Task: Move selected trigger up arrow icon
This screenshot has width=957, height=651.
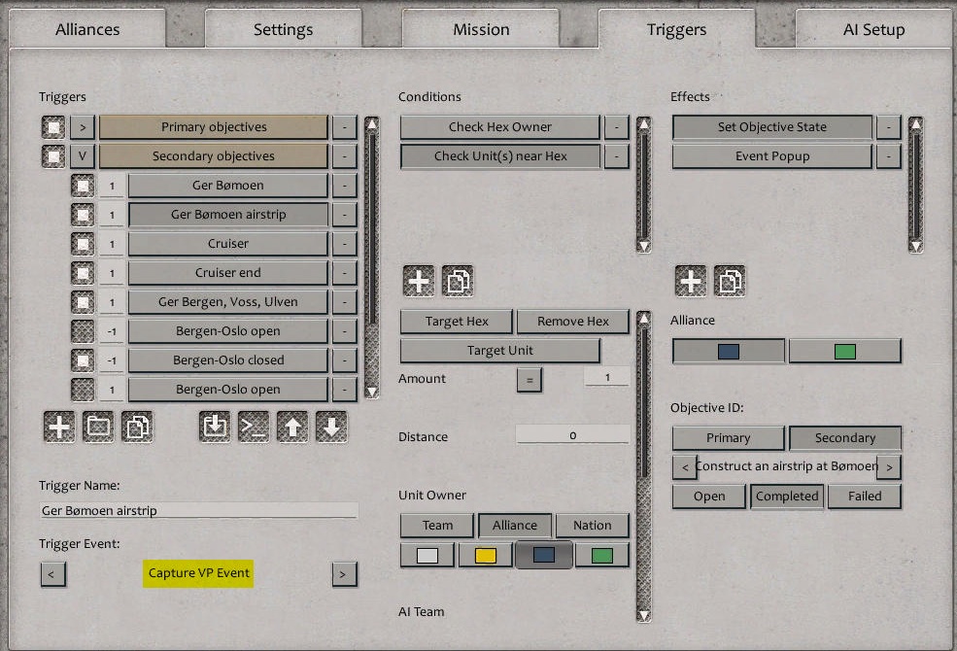Action: click(x=292, y=427)
